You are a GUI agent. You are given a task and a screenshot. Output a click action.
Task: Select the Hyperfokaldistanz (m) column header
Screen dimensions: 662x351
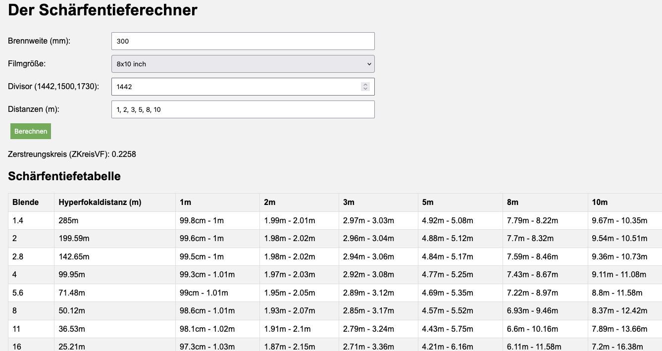click(100, 202)
